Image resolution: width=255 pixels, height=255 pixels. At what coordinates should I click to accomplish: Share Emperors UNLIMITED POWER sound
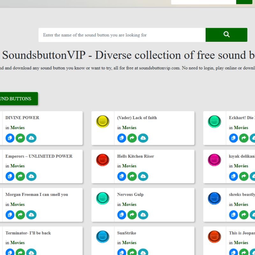[20, 176]
